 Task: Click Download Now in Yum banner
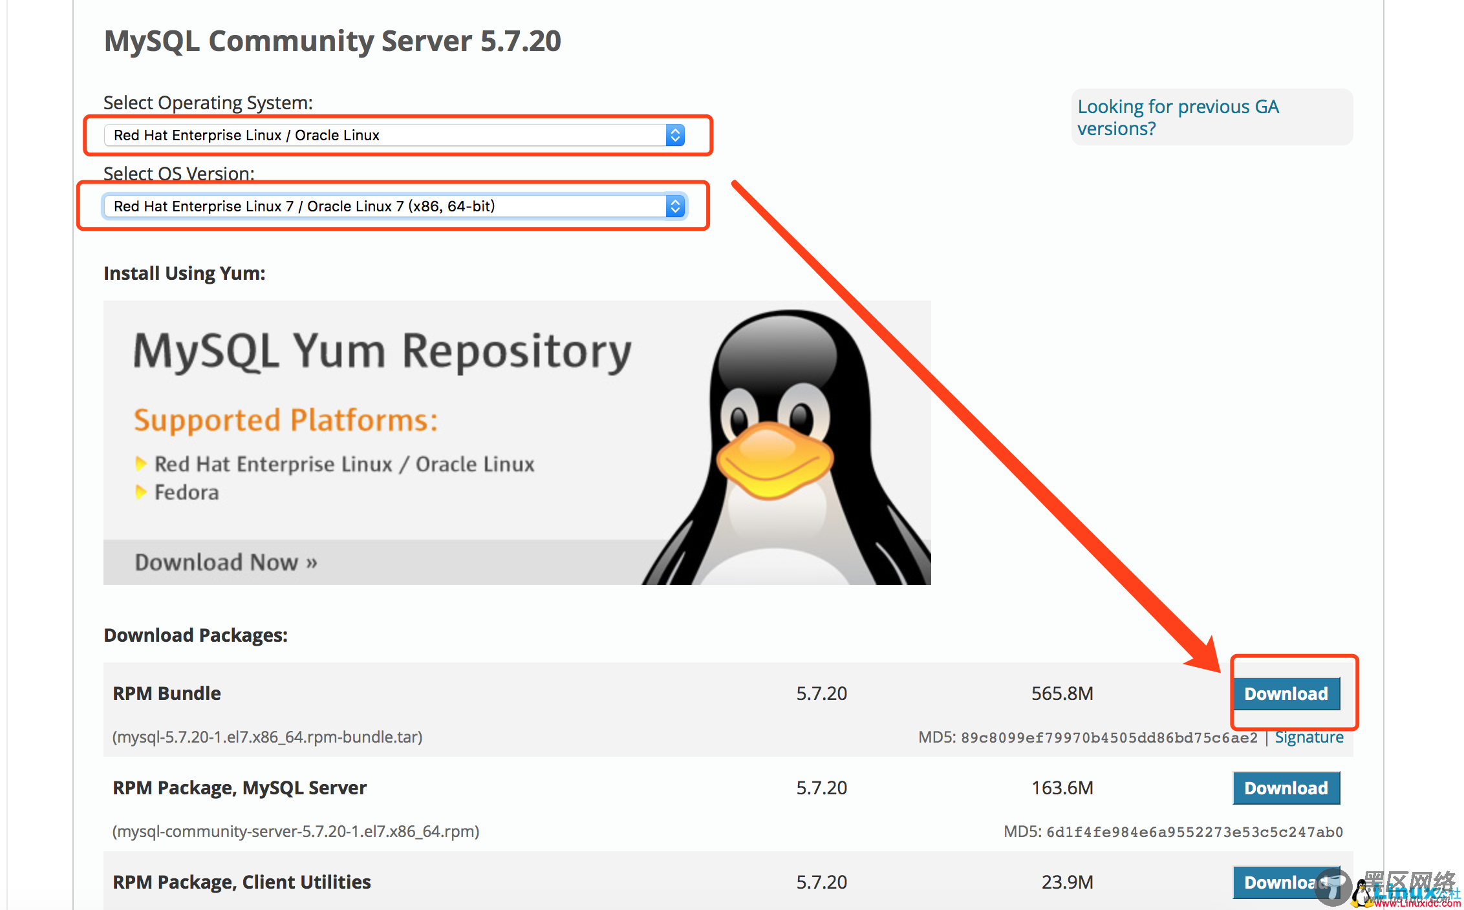pos(226,562)
